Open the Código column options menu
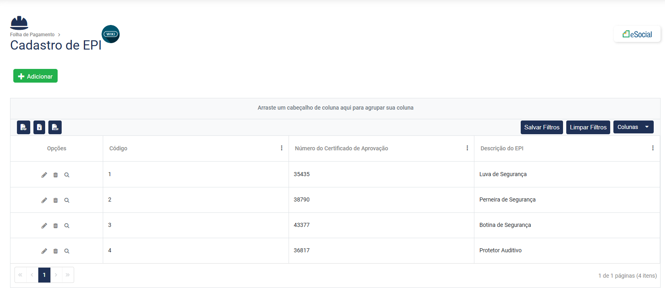Screen dimensions: 665x295 [x=282, y=148]
